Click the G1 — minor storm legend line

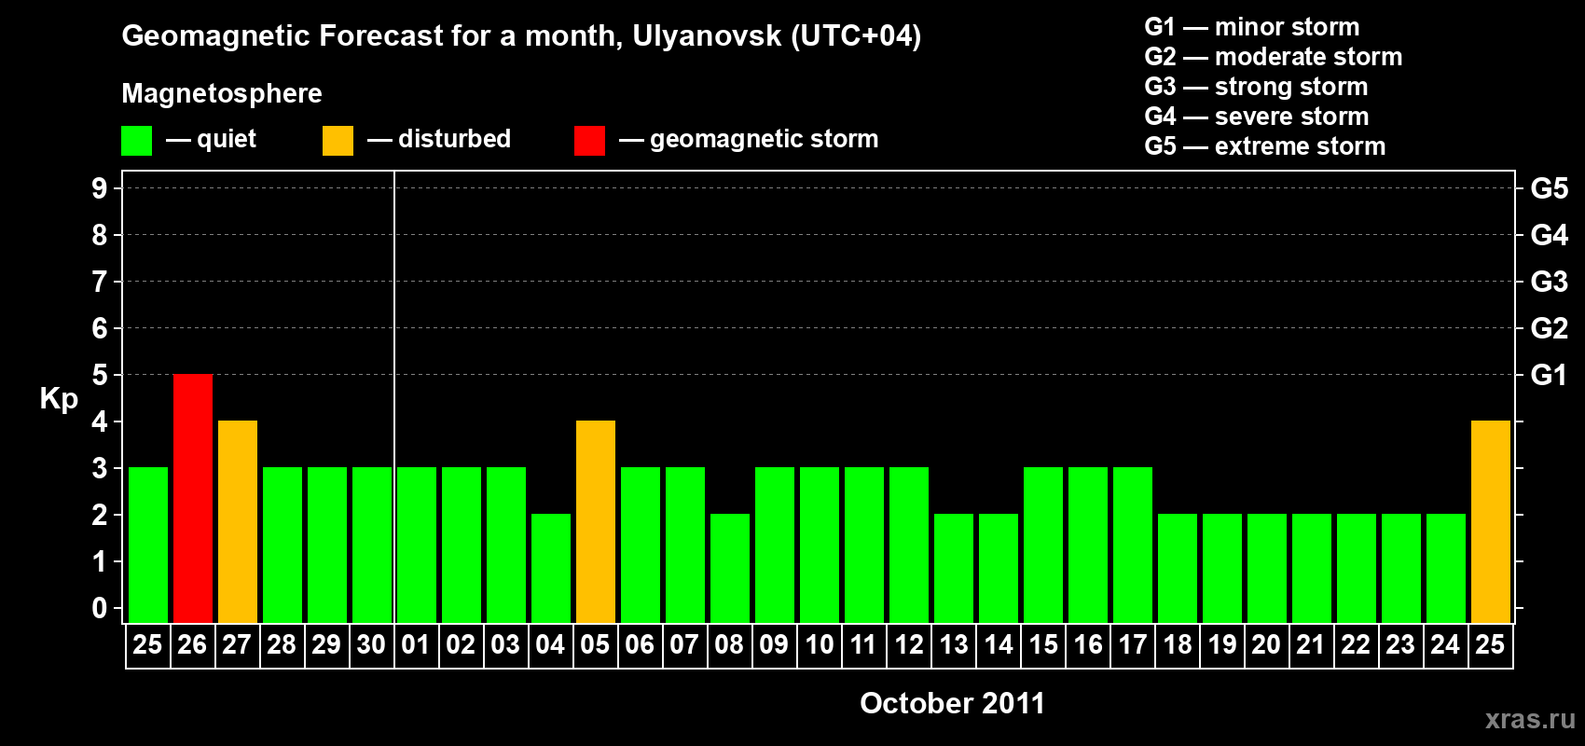point(1252,26)
